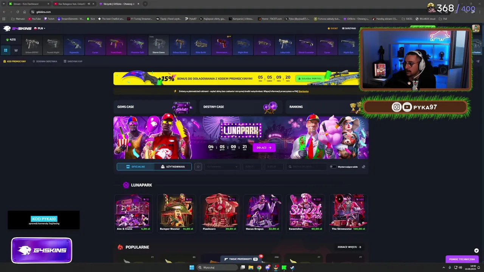Select the crown top-drops icon
Viewport: 484px width, 272px height.
(16, 50)
